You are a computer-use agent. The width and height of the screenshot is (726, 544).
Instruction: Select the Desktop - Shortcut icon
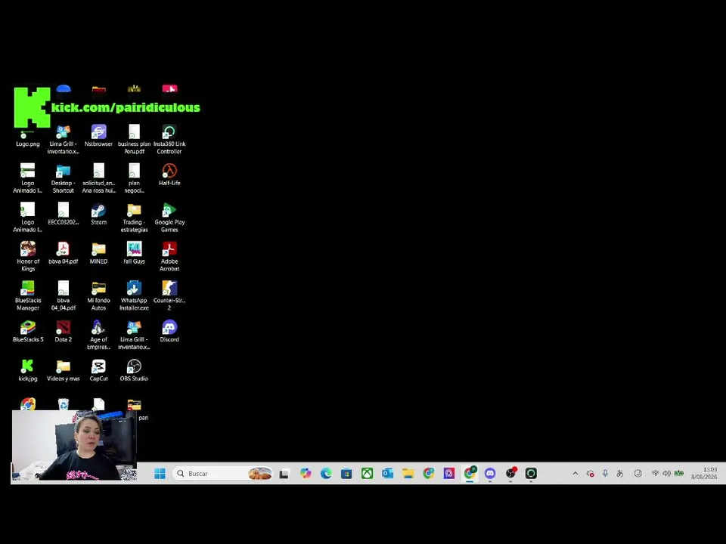tap(64, 178)
